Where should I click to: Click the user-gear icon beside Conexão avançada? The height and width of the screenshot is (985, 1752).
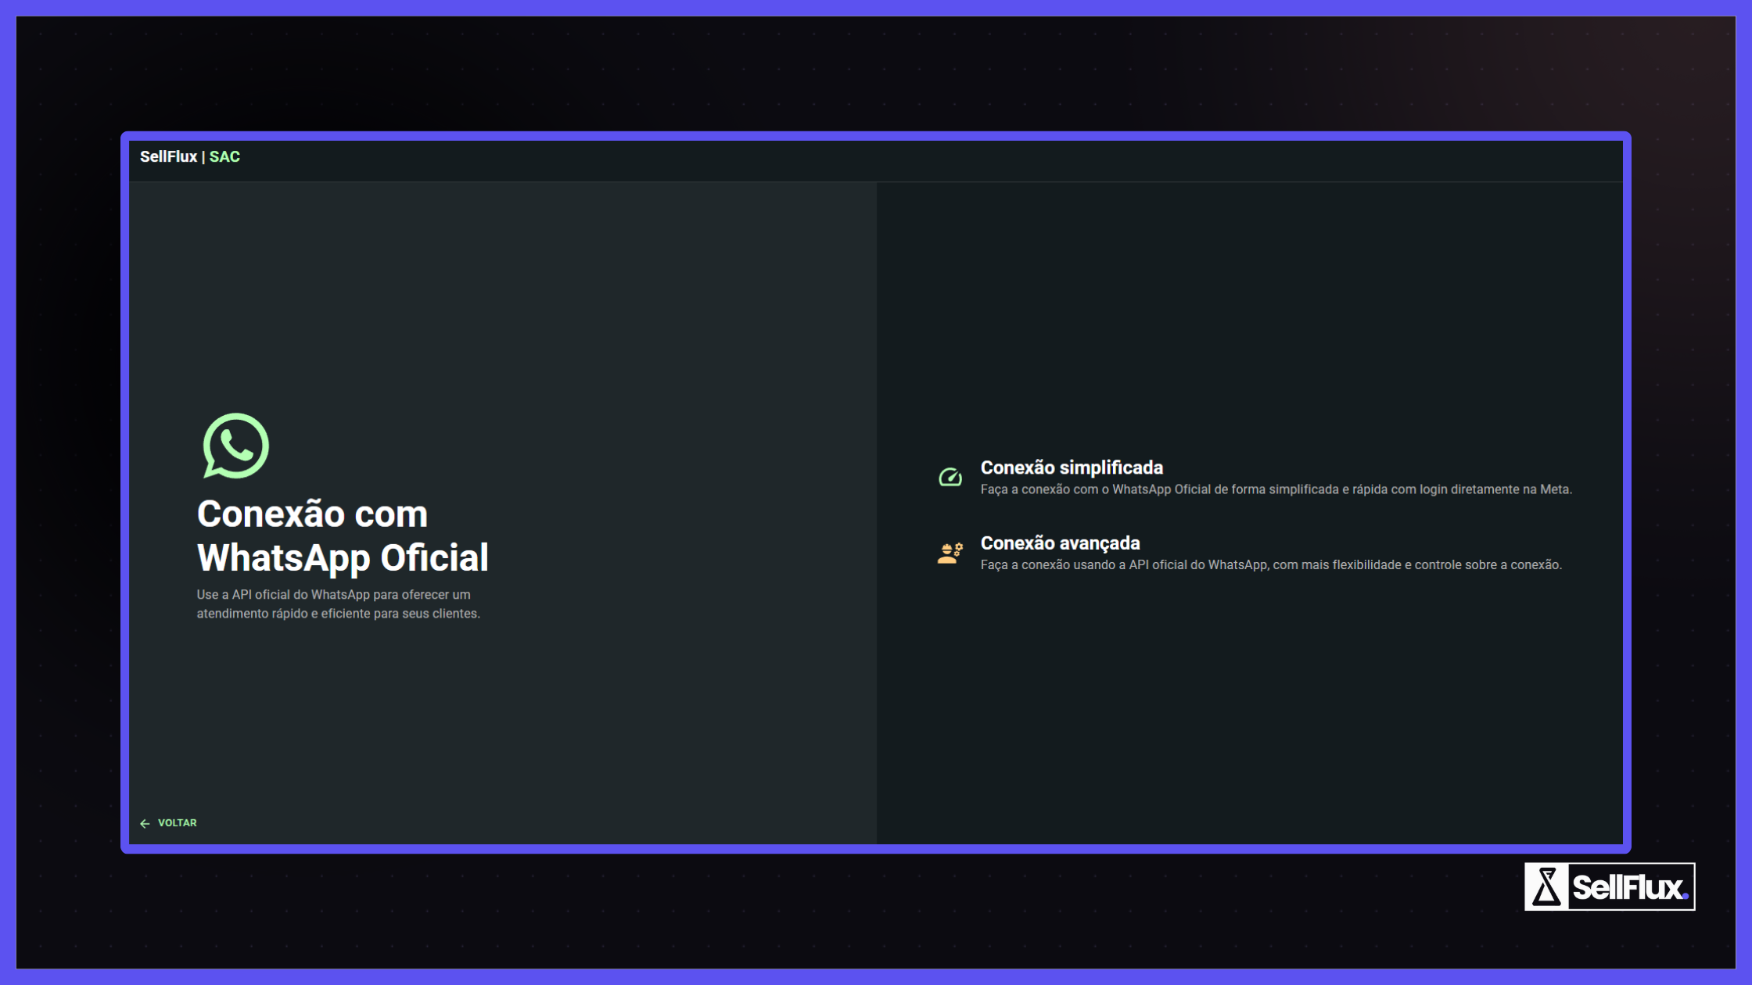(x=950, y=553)
